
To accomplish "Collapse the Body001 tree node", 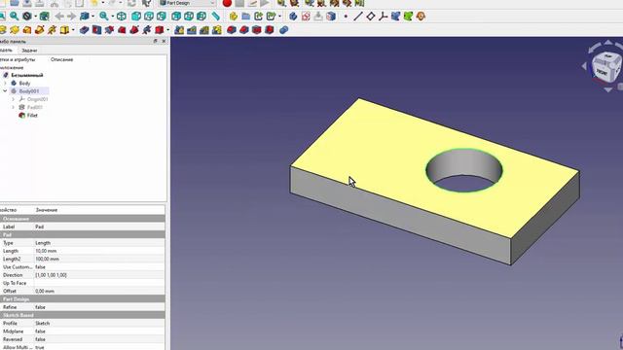I will click(5, 90).
